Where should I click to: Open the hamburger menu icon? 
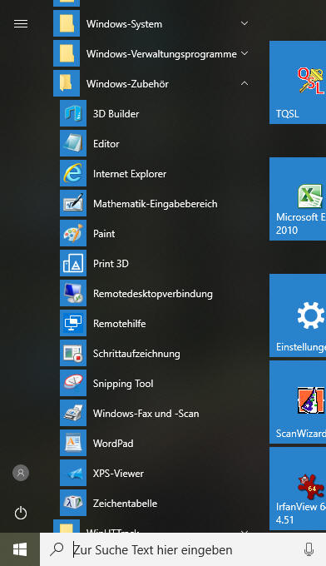point(21,24)
